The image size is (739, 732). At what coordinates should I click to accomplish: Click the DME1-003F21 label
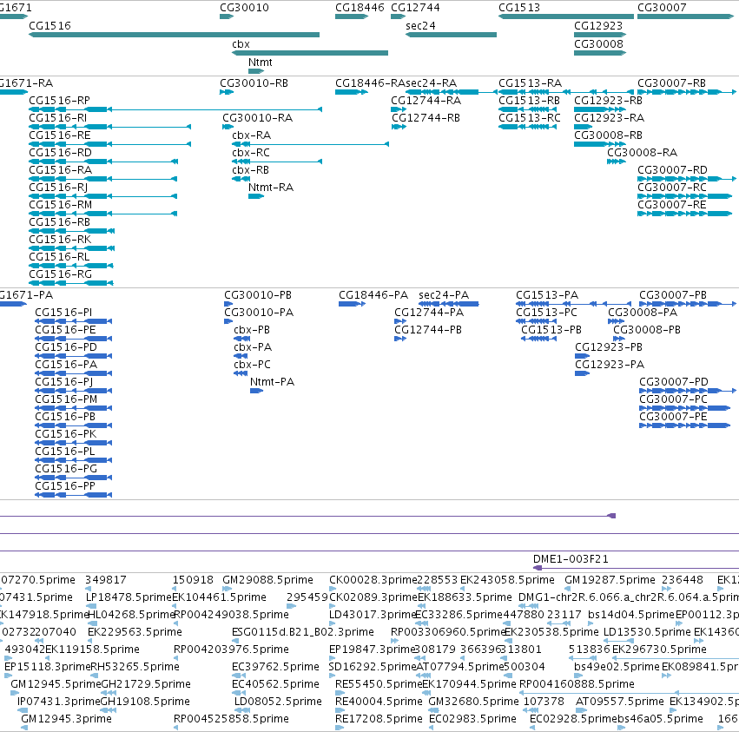tap(571, 559)
